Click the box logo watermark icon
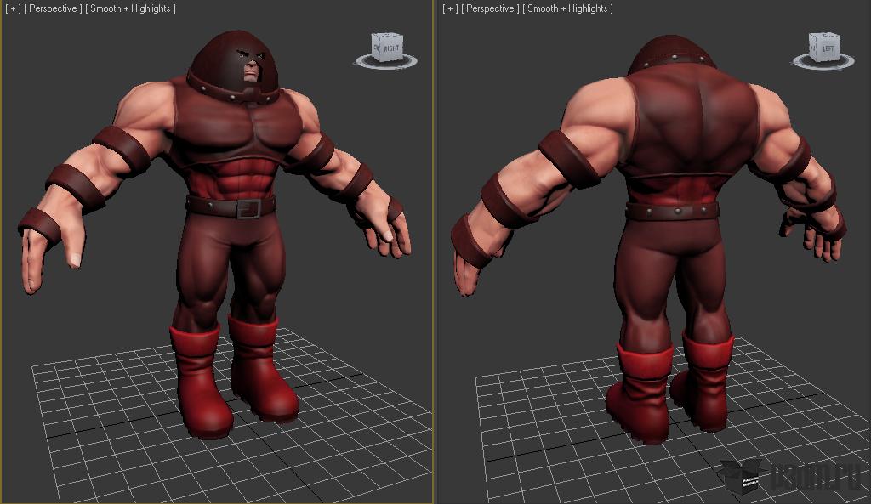871x504 pixels. click(x=743, y=476)
